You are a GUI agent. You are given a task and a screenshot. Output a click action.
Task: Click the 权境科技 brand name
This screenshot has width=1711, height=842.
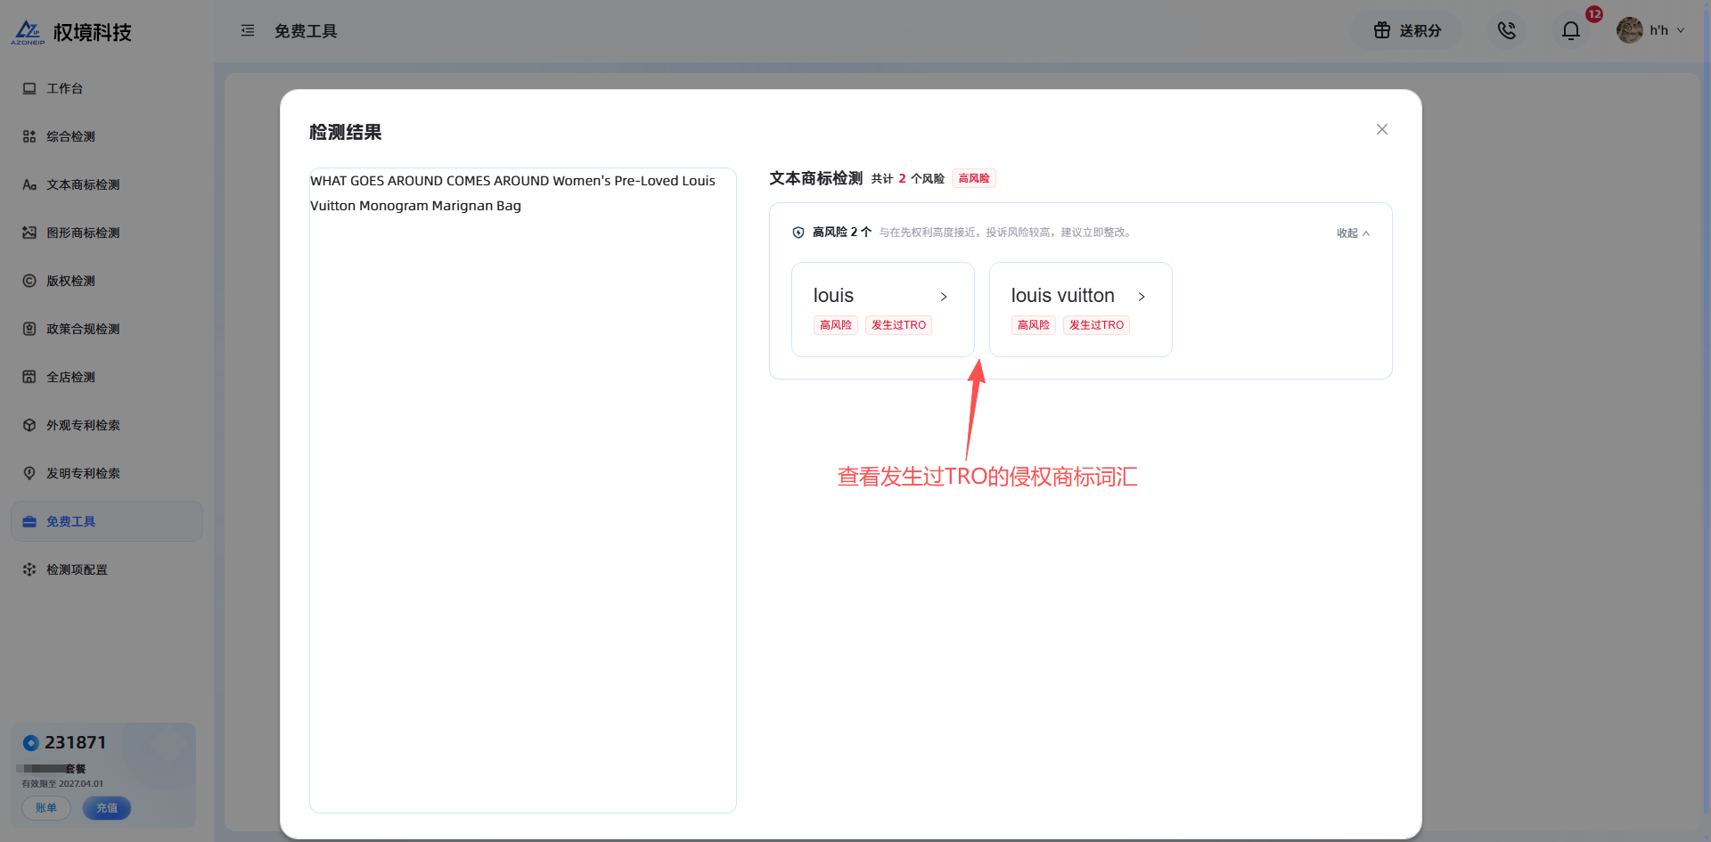pyautogui.click(x=93, y=32)
